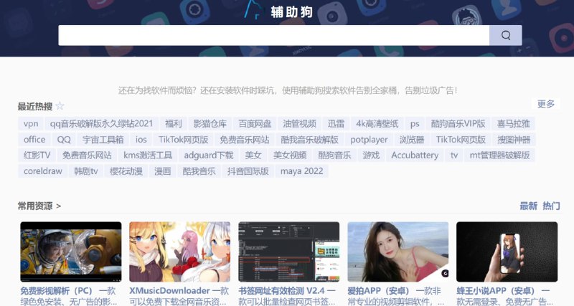Open the 书签网址有效检测 screenshot thumbnail
The width and height of the screenshot is (574, 306).
[x=289, y=252]
